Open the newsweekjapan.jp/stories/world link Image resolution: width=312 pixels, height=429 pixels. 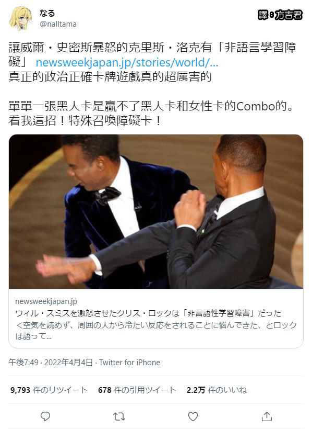pos(127,63)
